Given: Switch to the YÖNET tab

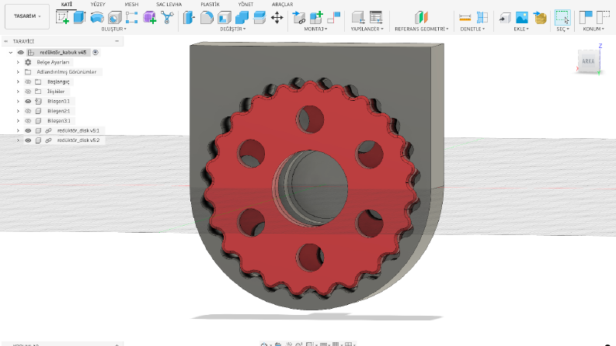Looking at the screenshot, I should 245,5.
